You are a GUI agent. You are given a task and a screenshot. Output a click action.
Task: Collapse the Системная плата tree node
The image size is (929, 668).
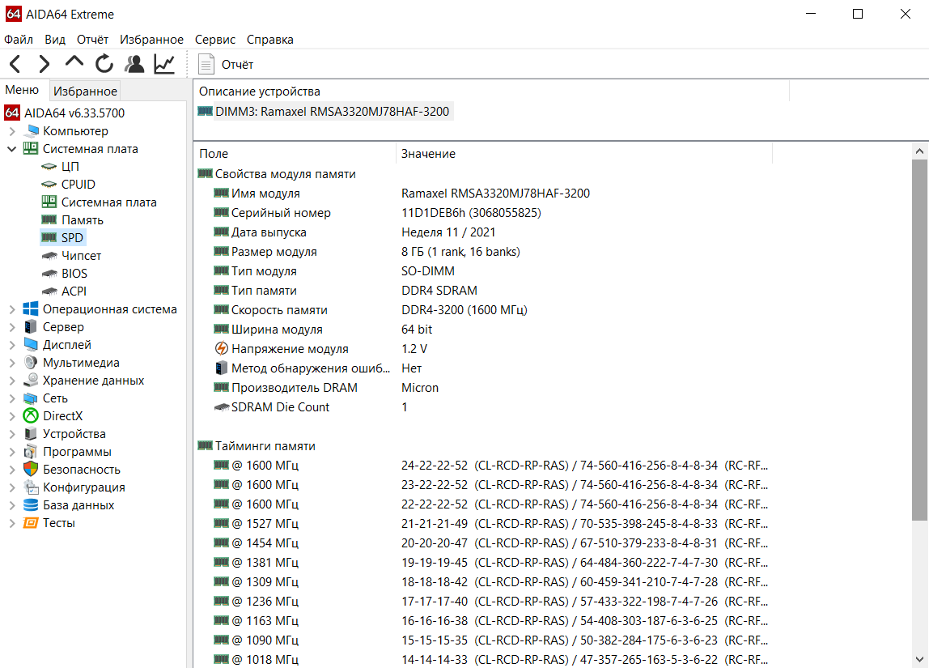point(12,149)
